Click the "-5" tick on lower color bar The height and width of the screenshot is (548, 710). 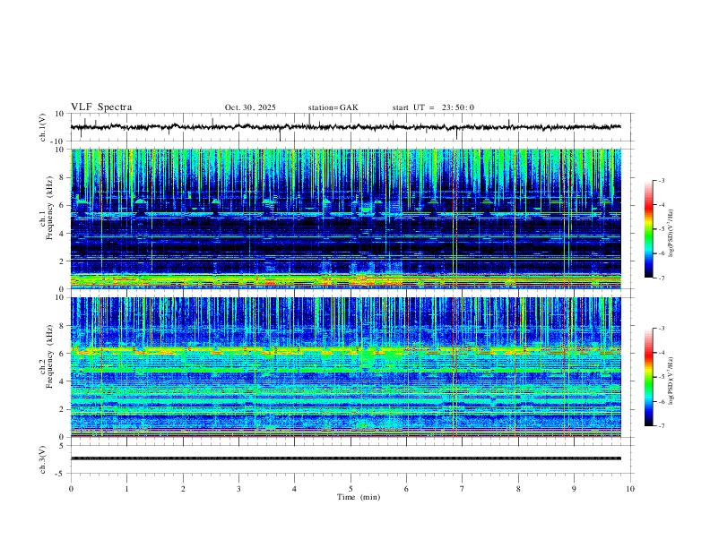(661, 377)
